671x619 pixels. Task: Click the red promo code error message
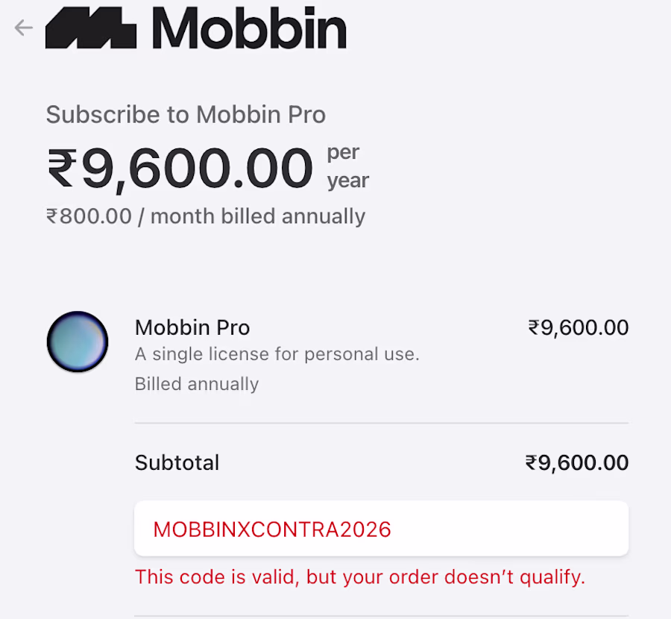click(359, 577)
